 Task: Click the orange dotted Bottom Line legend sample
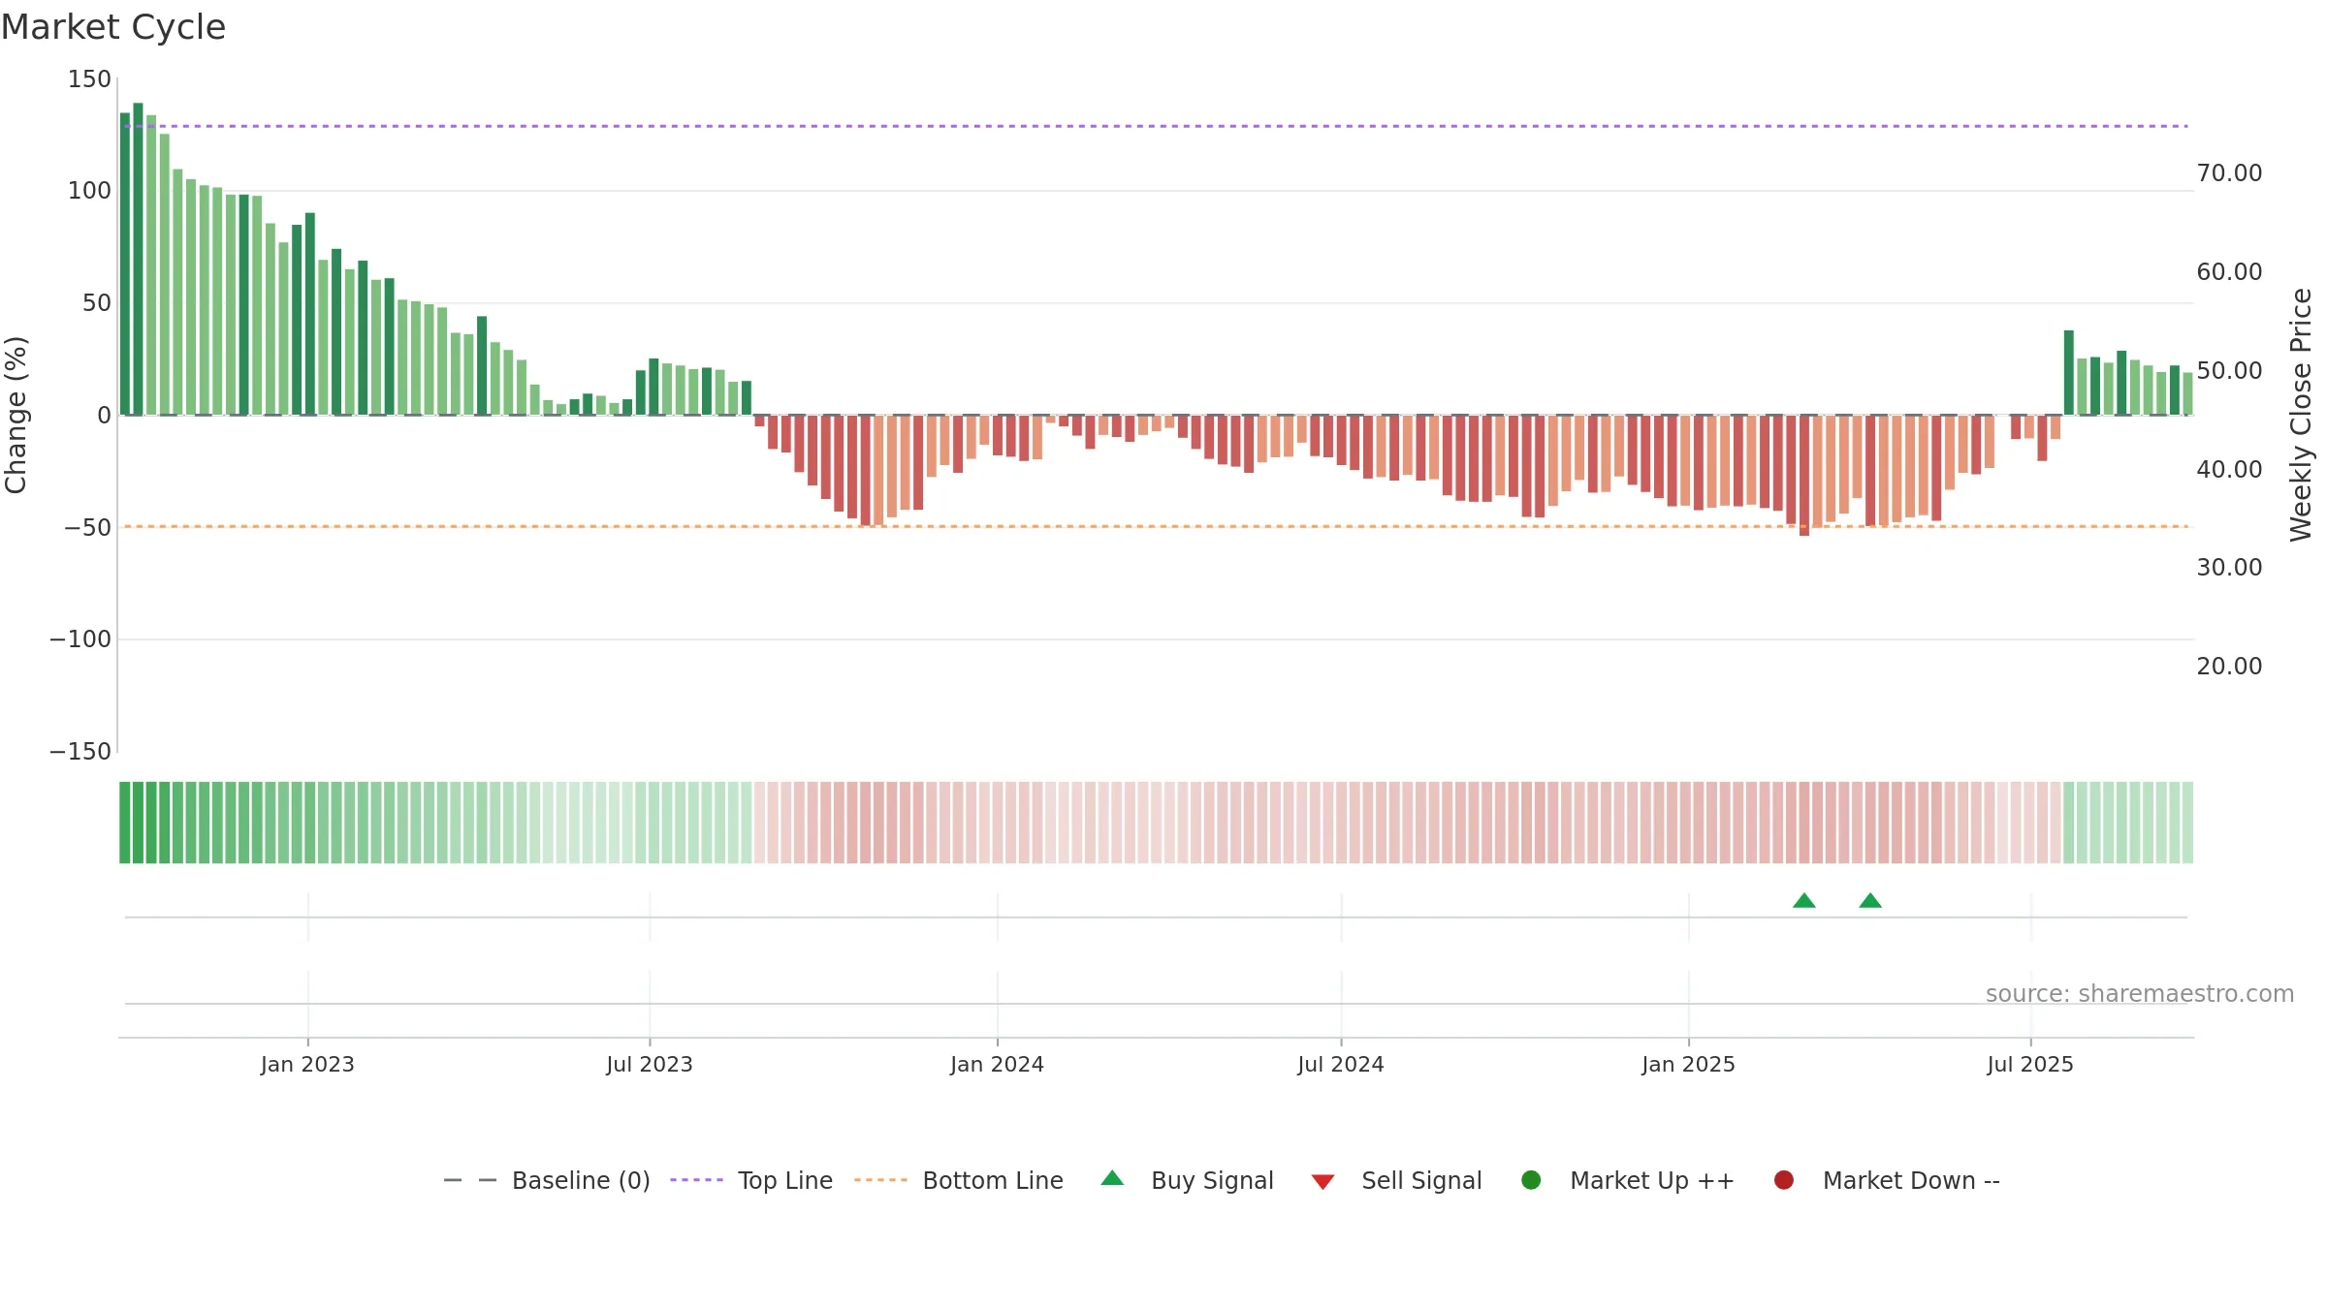click(880, 1180)
